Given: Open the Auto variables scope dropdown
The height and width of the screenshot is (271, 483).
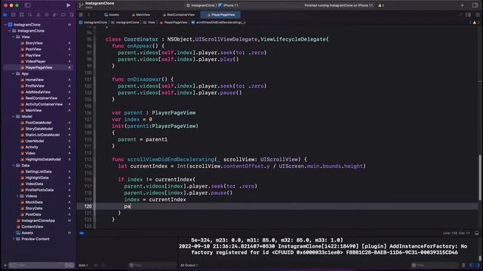Looking at the screenshot, I should (84, 265).
